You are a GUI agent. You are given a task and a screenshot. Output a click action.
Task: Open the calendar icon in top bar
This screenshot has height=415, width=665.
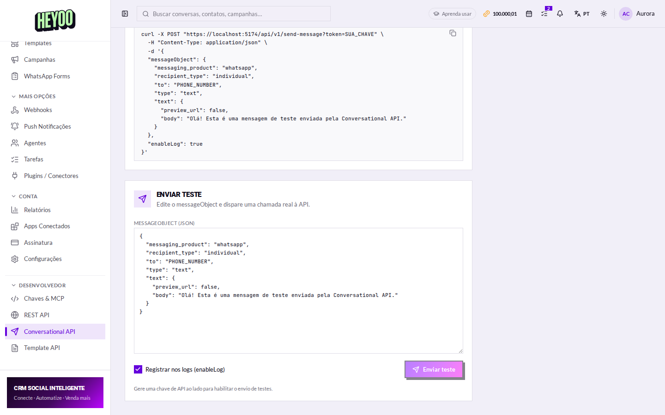529,14
